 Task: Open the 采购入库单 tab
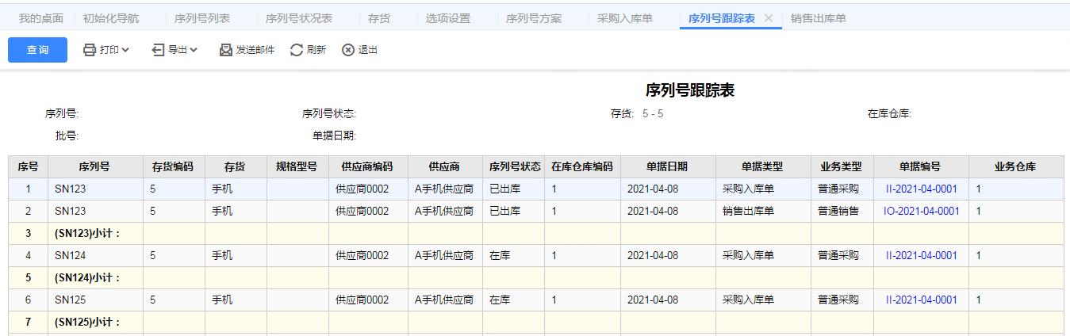[625, 18]
